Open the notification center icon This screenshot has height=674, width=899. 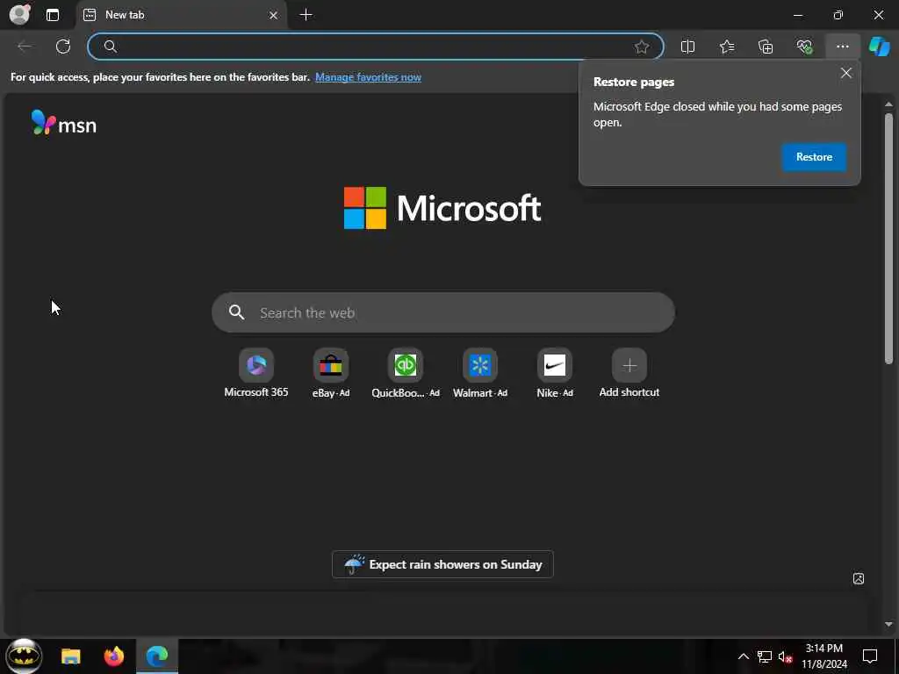pyautogui.click(x=870, y=656)
